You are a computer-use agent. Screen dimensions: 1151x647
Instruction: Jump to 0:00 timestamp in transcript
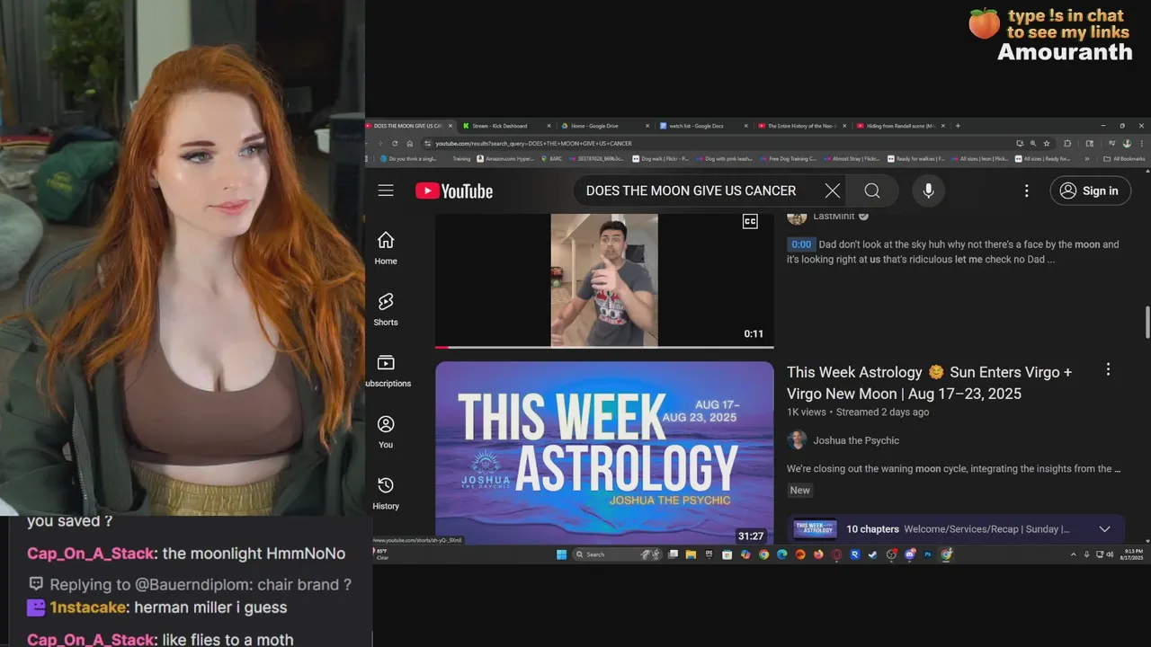tap(800, 244)
